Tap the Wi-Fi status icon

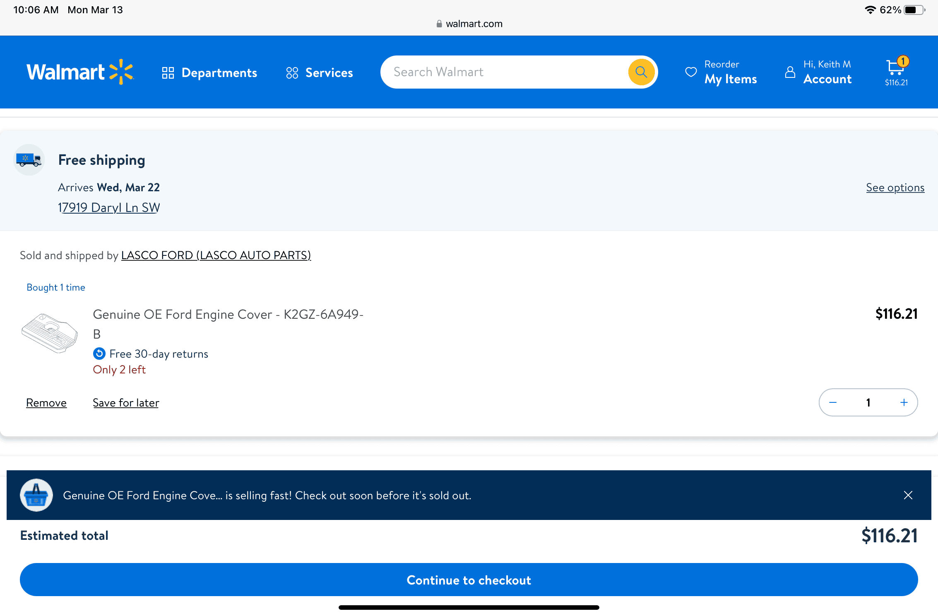tap(870, 10)
